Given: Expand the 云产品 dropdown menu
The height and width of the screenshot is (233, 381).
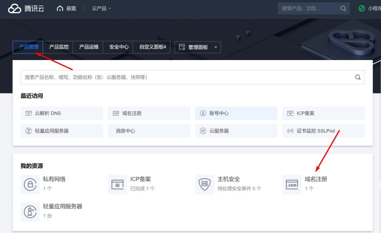Looking at the screenshot, I should click(101, 9).
